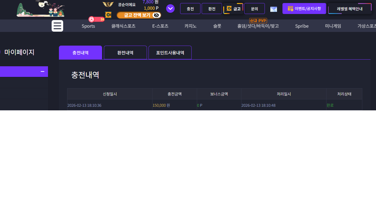Open 이벤트/공지사항 button

point(304,9)
